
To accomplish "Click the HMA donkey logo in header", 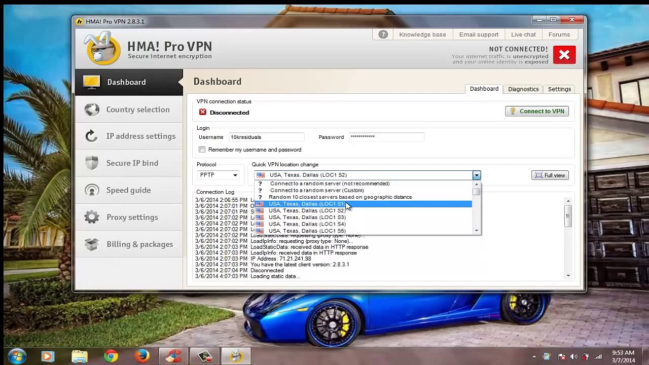I will coord(102,48).
